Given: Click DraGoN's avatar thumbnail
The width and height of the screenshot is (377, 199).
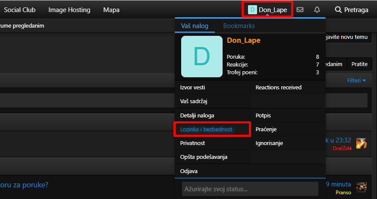Looking at the screenshot, I should coord(361,143).
